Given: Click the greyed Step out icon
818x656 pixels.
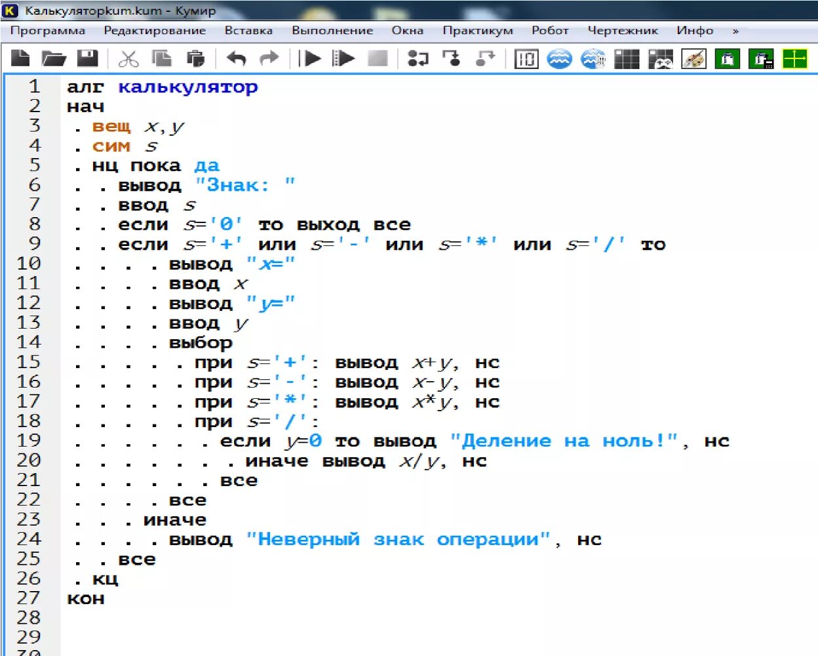Looking at the screenshot, I should [x=485, y=59].
